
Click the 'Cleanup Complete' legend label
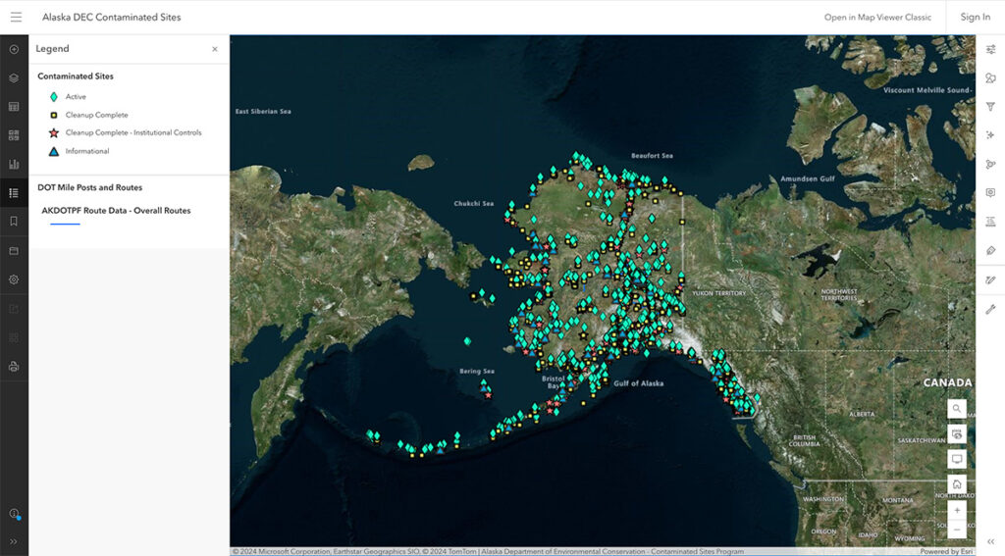point(97,116)
